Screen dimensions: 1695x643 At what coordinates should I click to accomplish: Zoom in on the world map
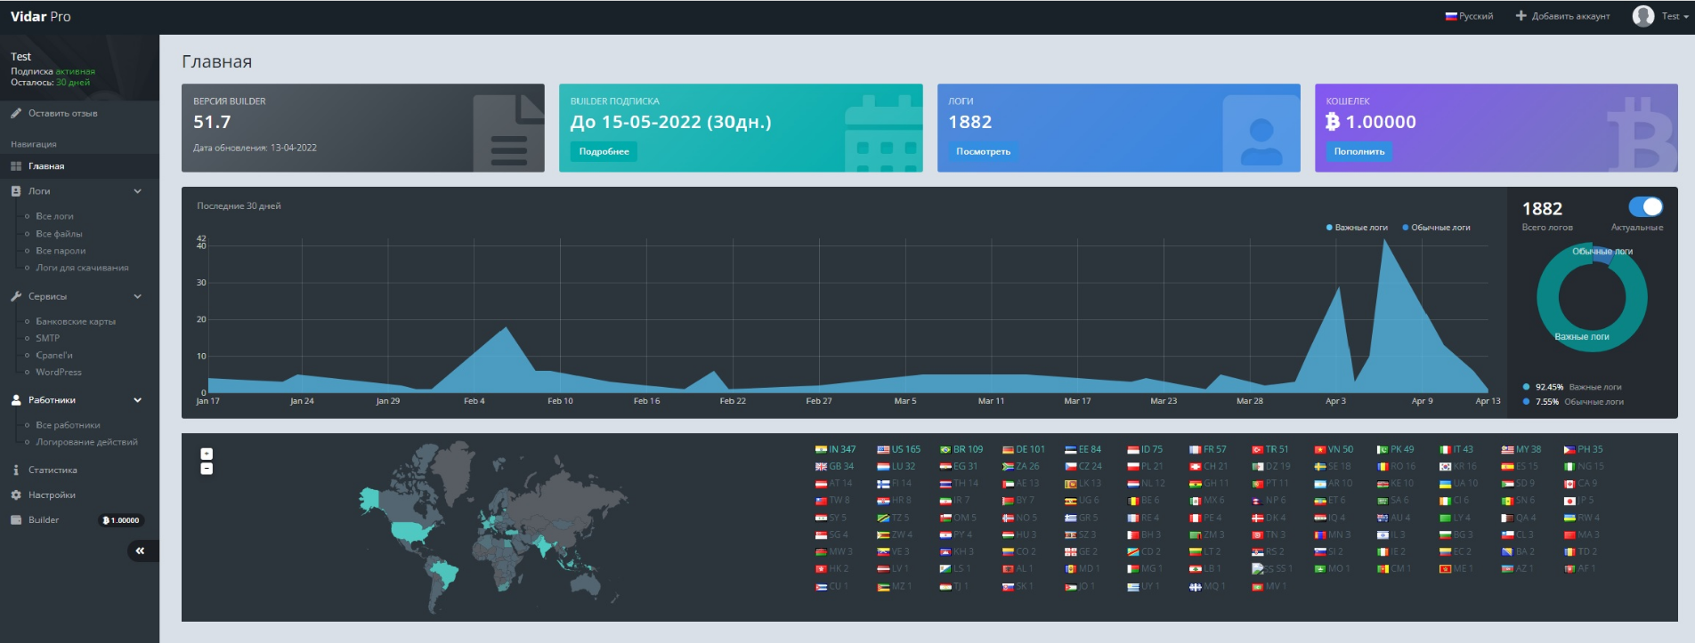tap(207, 454)
